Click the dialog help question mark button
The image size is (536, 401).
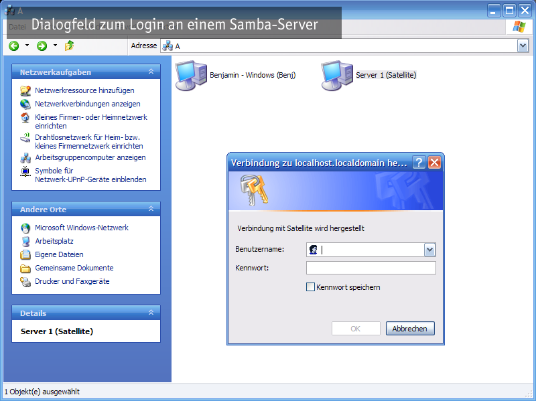pyautogui.click(x=419, y=163)
